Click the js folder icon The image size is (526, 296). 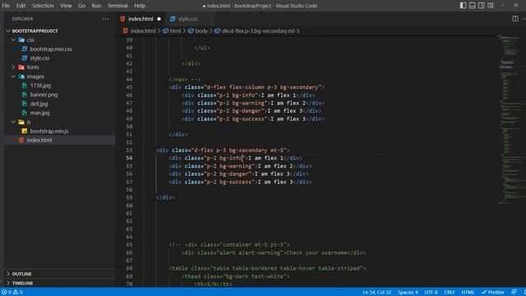[21, 123]
